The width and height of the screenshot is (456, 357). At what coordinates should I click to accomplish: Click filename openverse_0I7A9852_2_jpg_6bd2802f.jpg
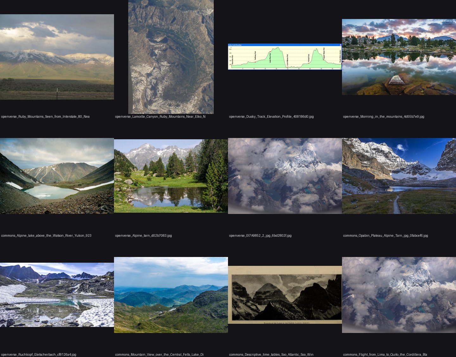(x=260, y=235)
